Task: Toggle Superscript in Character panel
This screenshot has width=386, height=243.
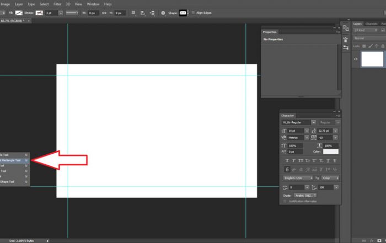Action: tap(314, 160)
